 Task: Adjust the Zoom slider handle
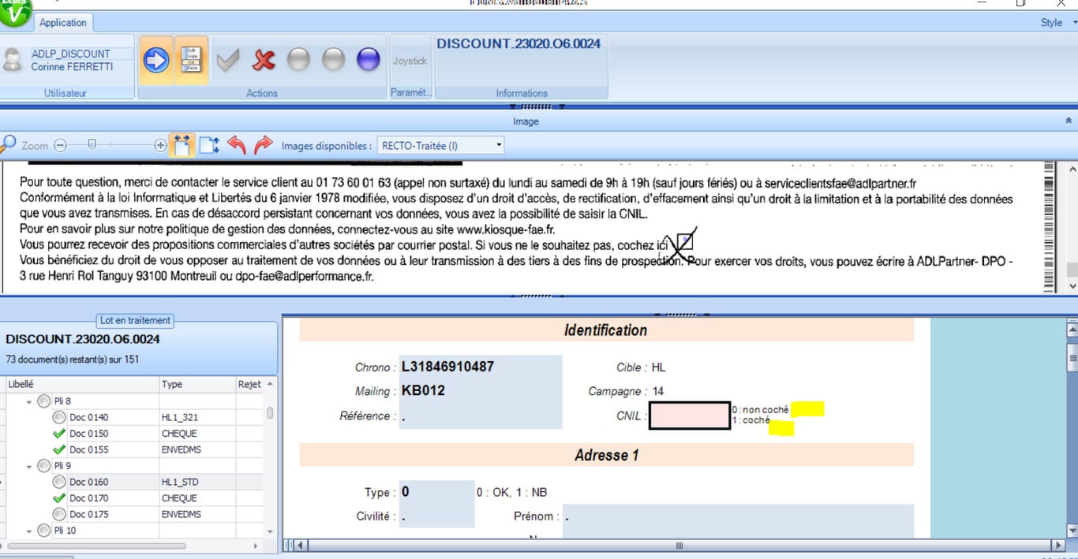click(x=92, y=145)
